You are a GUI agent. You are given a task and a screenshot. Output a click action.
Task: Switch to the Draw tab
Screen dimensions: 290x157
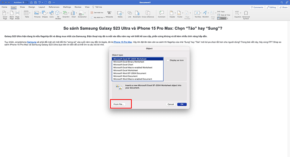[x=22, y=7]
